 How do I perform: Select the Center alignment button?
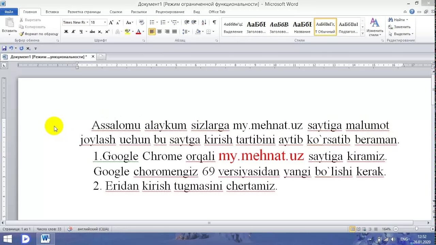click(x=159, y=32)
